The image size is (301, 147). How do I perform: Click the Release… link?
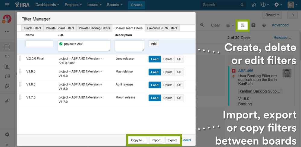[x=282, y=38]
